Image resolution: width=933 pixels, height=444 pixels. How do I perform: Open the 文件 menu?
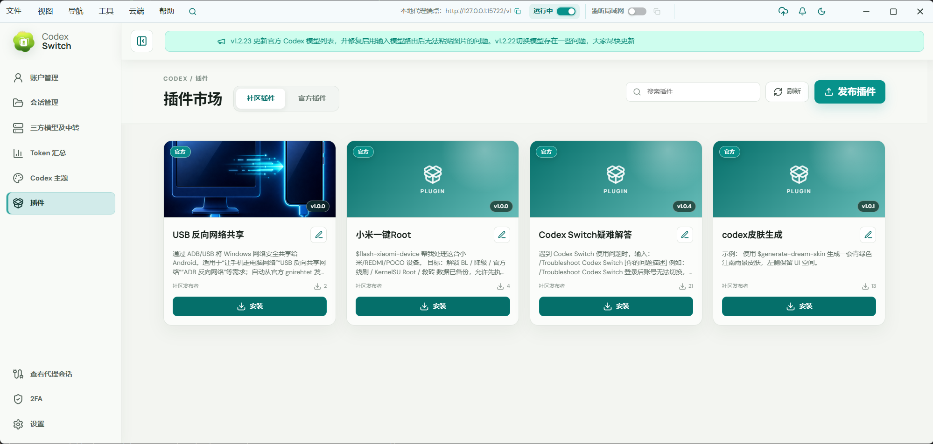(x=14, y=11)
